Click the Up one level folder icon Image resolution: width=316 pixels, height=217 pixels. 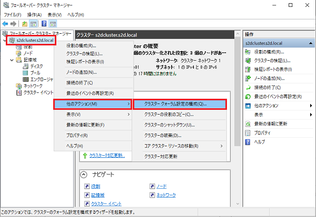pos(25,24)
